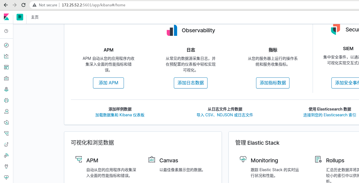Open Canvas title in 可视化和浏览数据
The height and width of the screenshot is (183, 359).
pos(169,160)
